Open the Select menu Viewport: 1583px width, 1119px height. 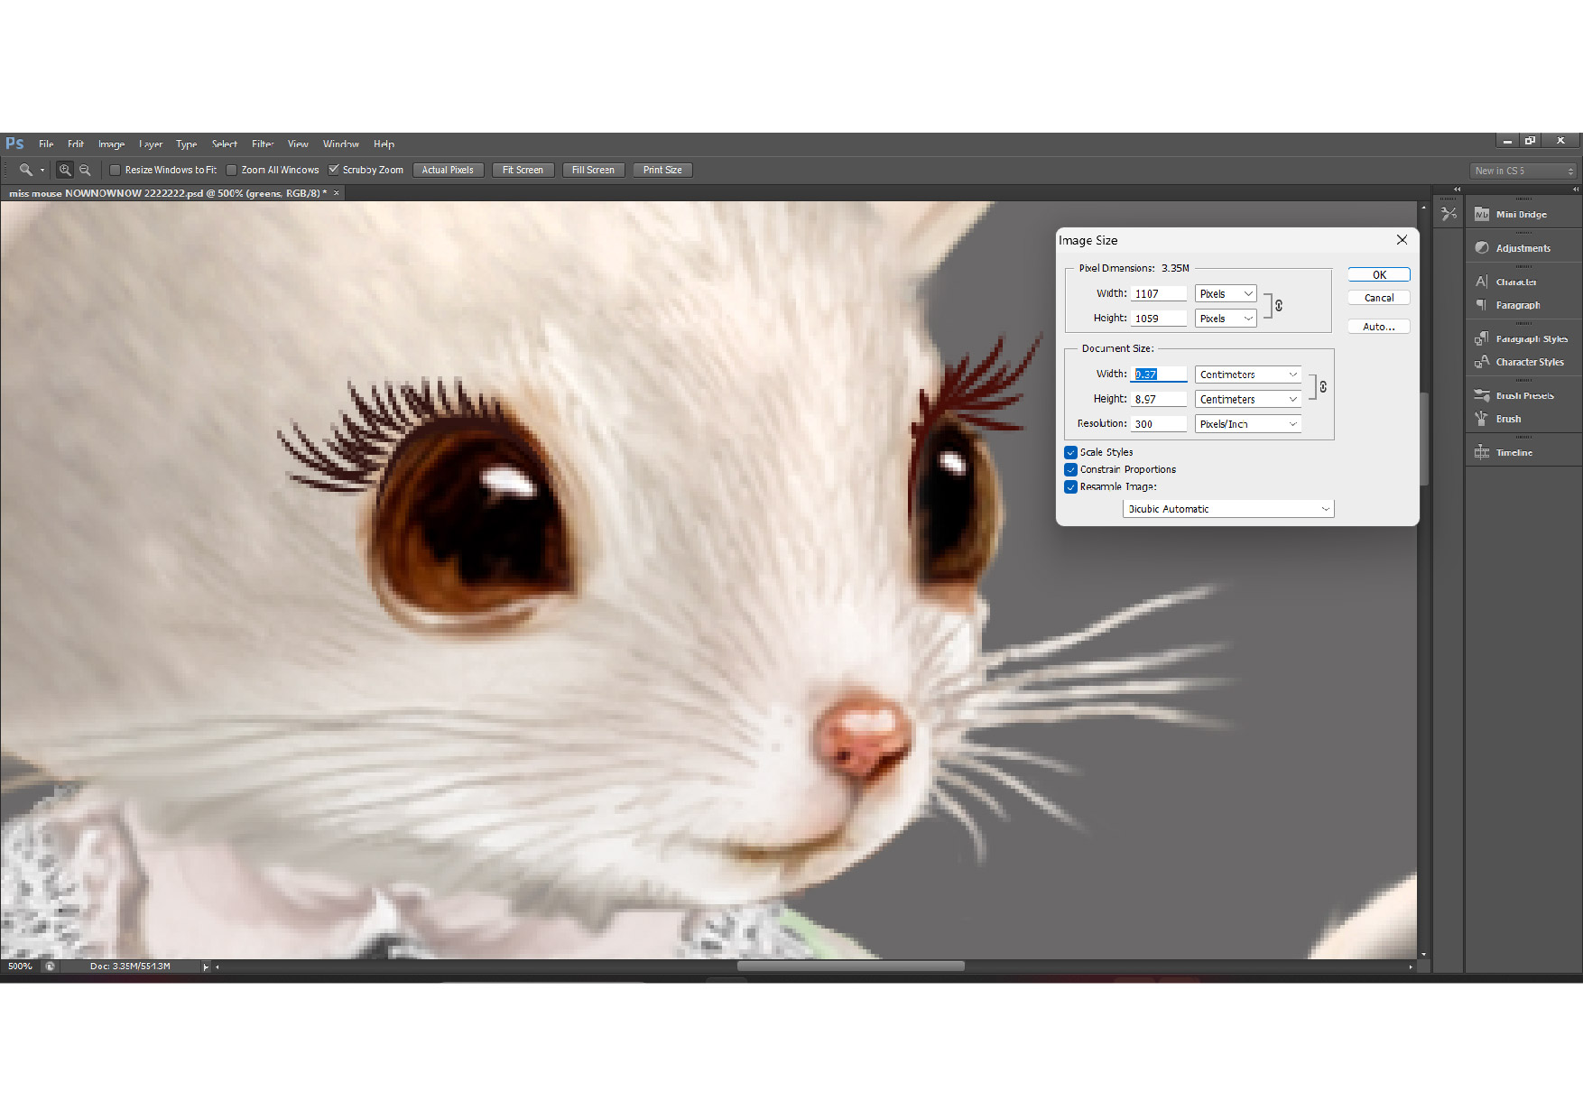pyautogui.click(x=225, y=144)
